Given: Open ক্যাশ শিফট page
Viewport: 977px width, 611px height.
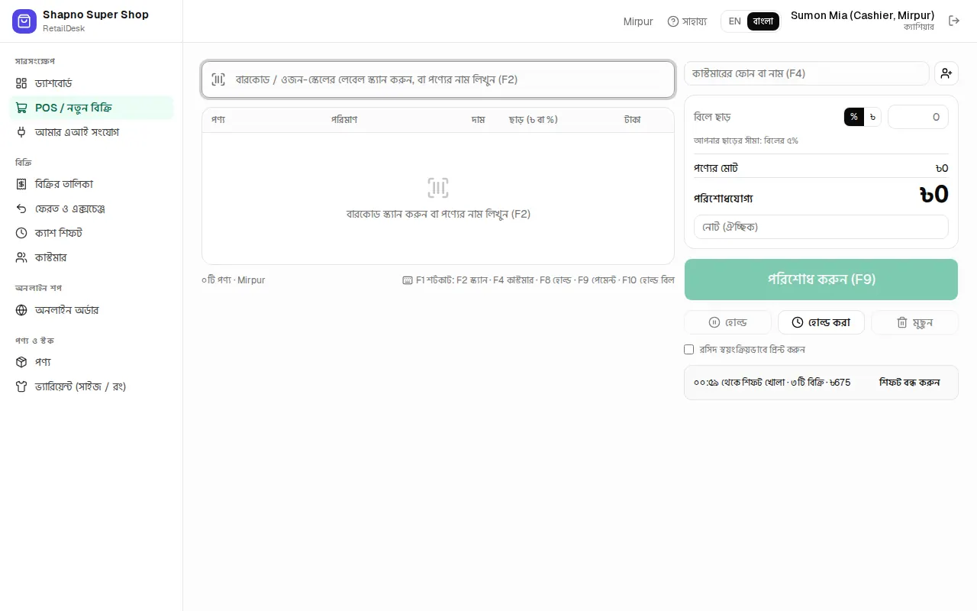Looking at the screenshot, I should pyautogui.click(x=92, y=233).
